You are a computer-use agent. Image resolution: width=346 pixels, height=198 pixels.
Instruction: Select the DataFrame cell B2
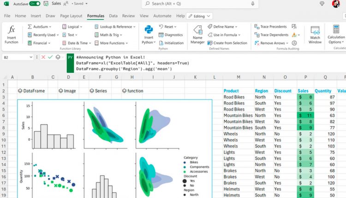click(32, 91)
